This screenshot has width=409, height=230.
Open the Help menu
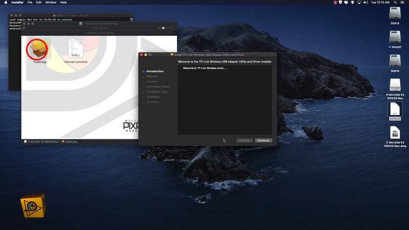coord(63,3)
